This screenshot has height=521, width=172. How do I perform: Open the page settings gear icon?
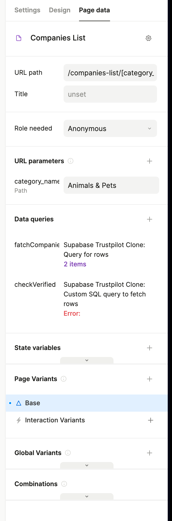[148, 38]
